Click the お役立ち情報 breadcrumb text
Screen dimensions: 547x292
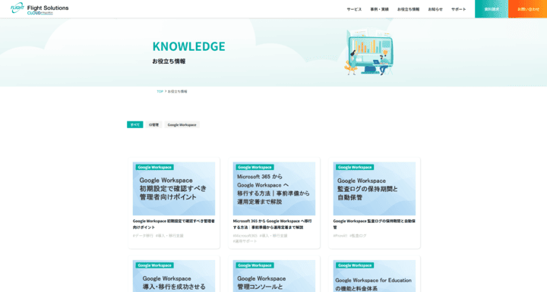pyautogui.click(x=177, y=92)
